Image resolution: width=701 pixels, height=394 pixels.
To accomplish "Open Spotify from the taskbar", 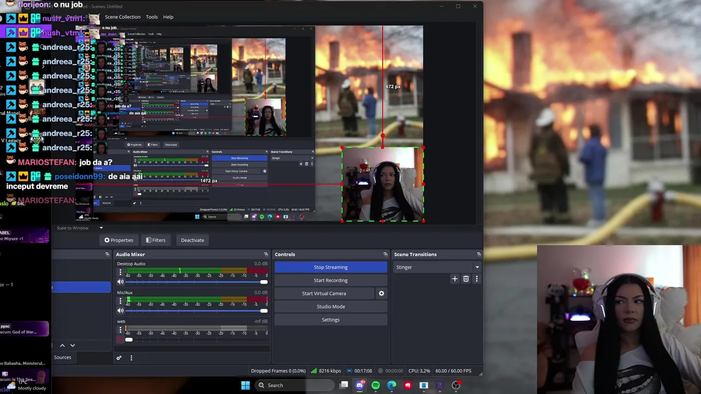I will pos(376,385).
